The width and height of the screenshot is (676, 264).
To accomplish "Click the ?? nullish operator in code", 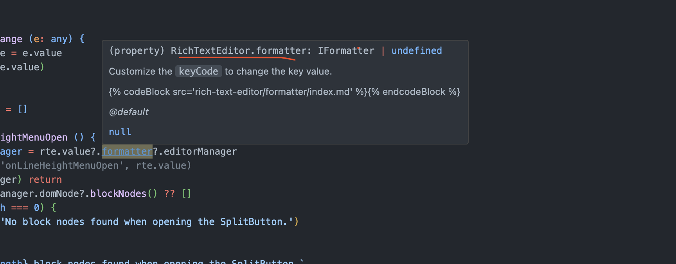I will [169, 194].
